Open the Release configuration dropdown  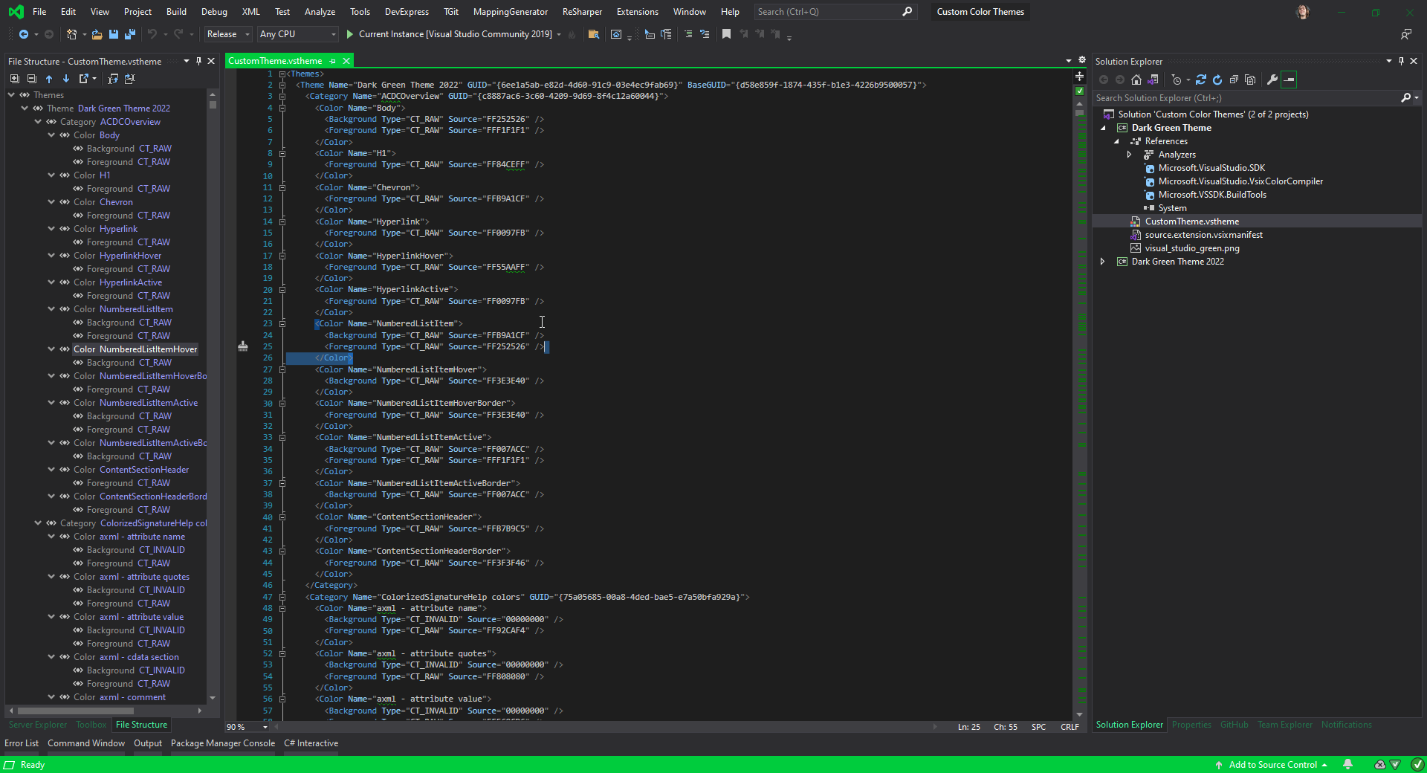pyautogui.click(x=227, y=34)
